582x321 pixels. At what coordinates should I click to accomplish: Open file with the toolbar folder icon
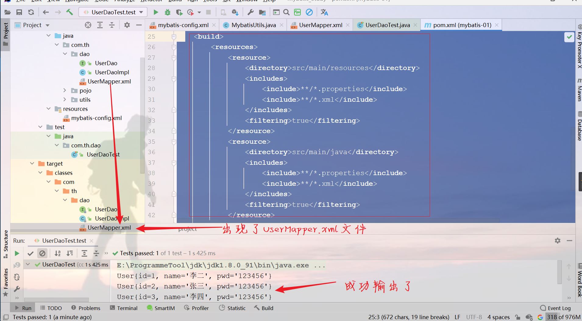[x=8, y=12]
